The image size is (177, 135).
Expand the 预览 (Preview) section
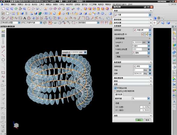[x=133, y=116]
